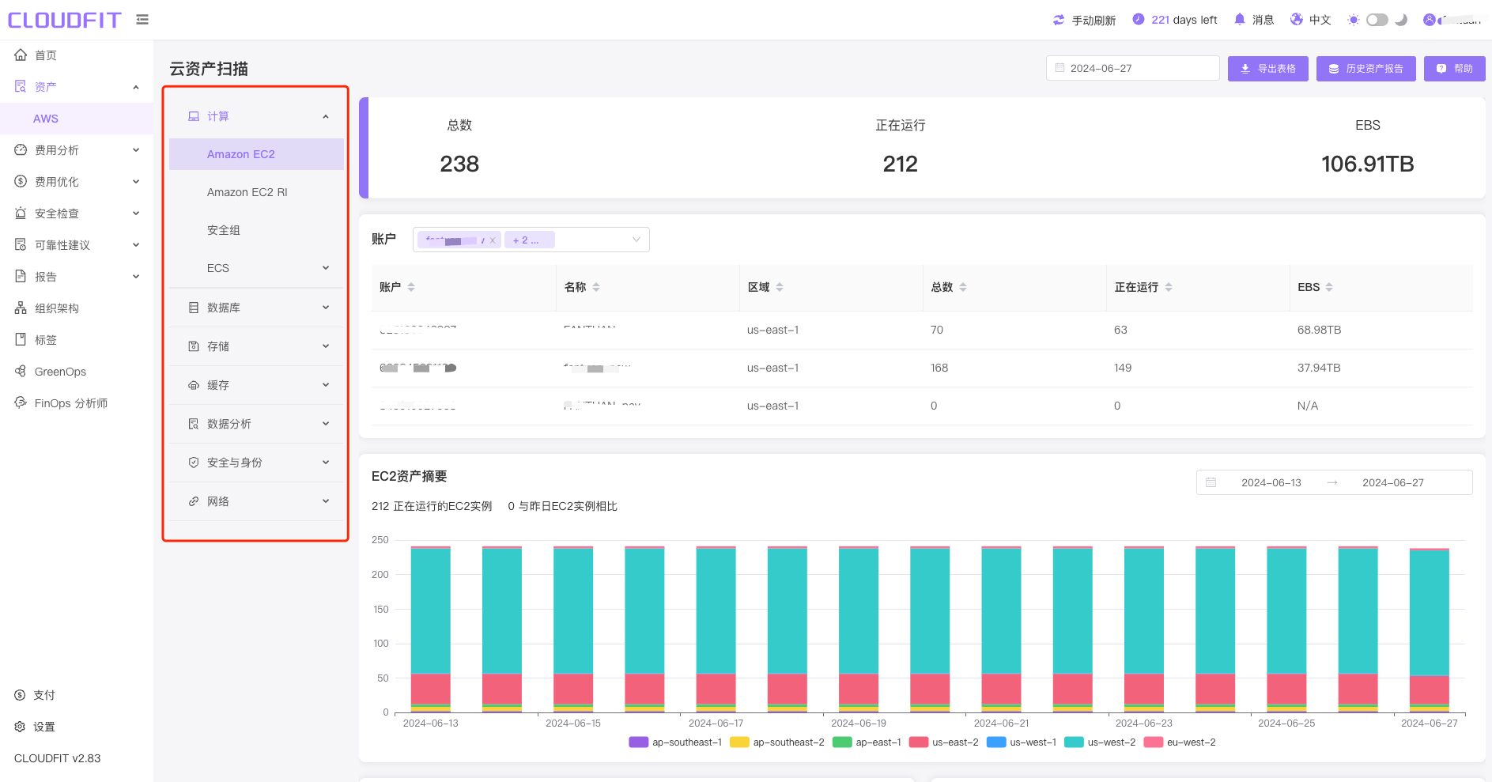Toggle ap-east-1 legend entry
This screenshot has width=1492, height=782.
[x=867, y=742]
